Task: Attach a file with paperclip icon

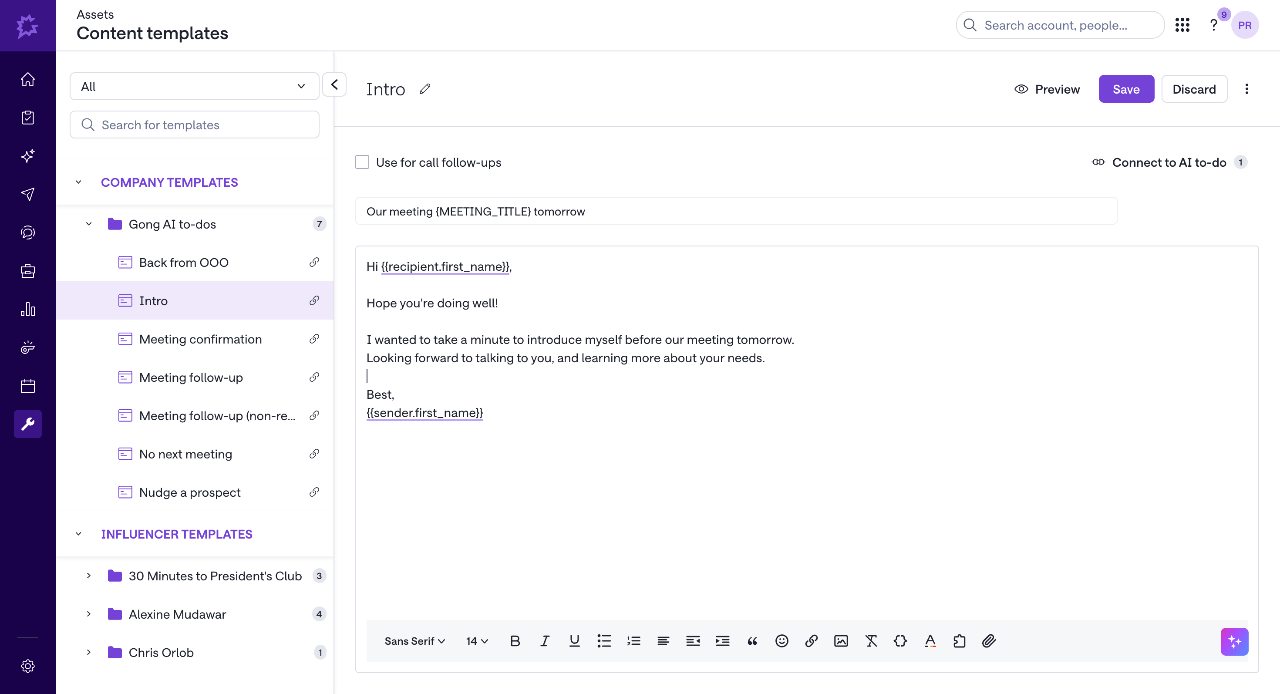Action: pos(989,641)
